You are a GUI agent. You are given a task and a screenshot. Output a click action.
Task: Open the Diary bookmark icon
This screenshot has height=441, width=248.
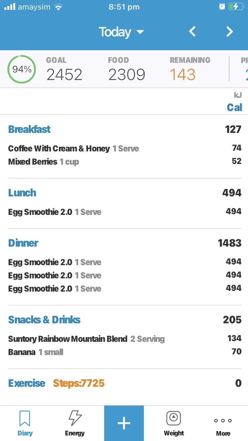click(x=25, y=419)
